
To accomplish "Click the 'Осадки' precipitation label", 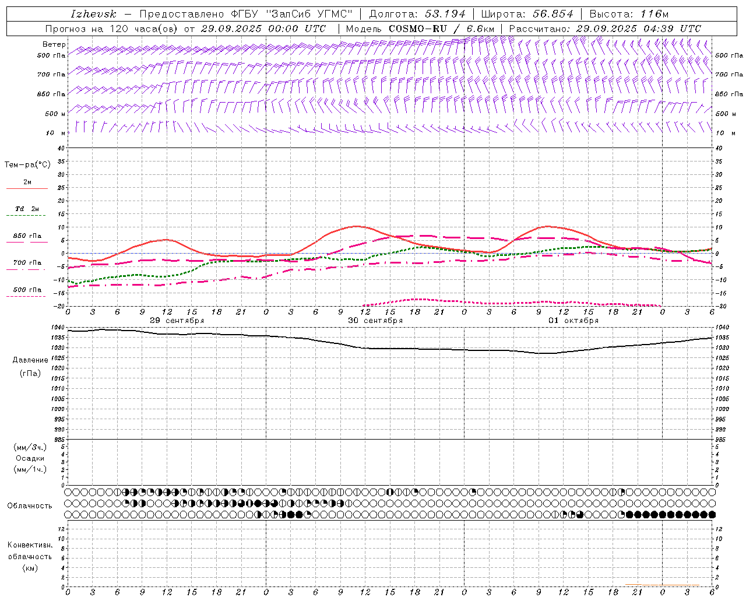I will pyautogui.click(x=30, y=458).
